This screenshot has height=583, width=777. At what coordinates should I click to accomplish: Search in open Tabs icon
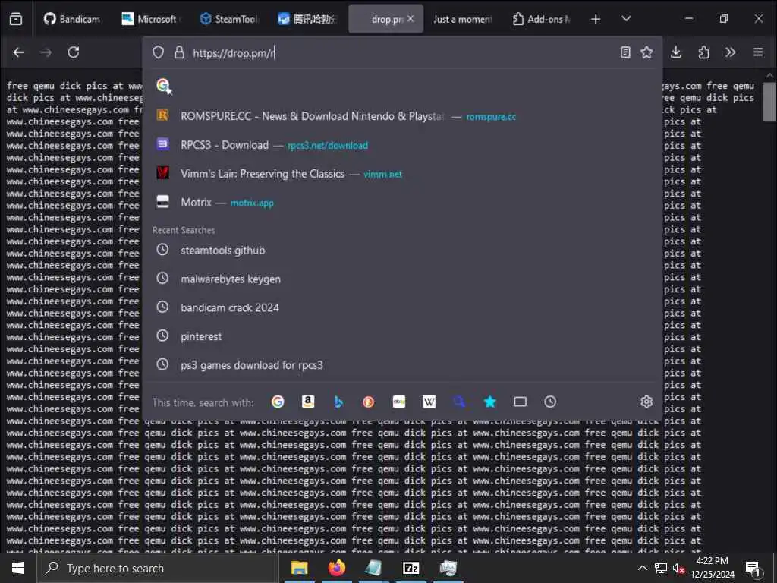520,402
